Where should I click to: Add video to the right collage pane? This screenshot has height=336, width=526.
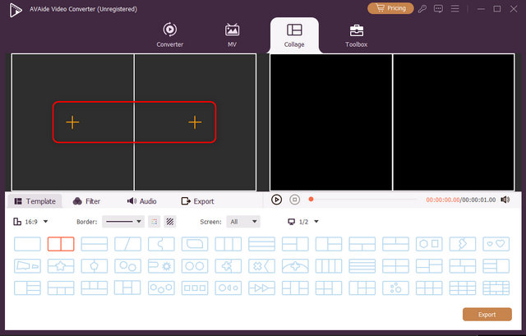[195, 122]
